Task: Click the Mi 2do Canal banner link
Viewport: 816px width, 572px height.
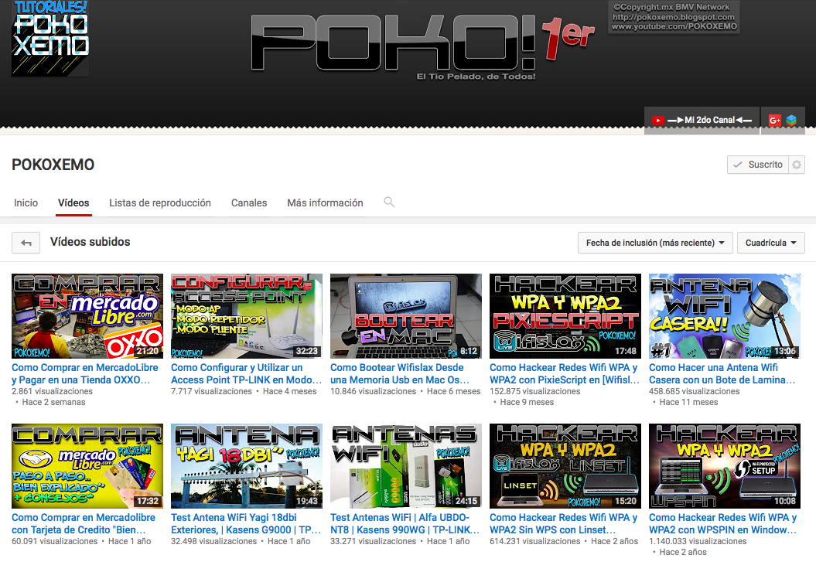Action: click(x=702, y=120)
